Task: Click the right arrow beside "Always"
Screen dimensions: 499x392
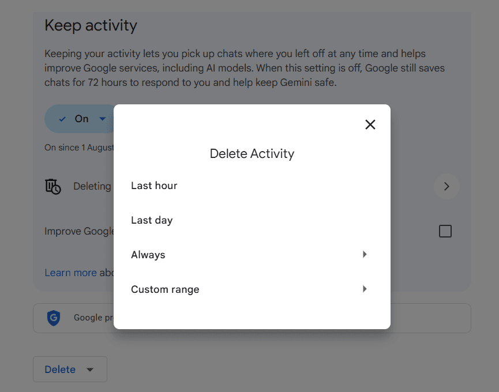Action: point(365,254)
